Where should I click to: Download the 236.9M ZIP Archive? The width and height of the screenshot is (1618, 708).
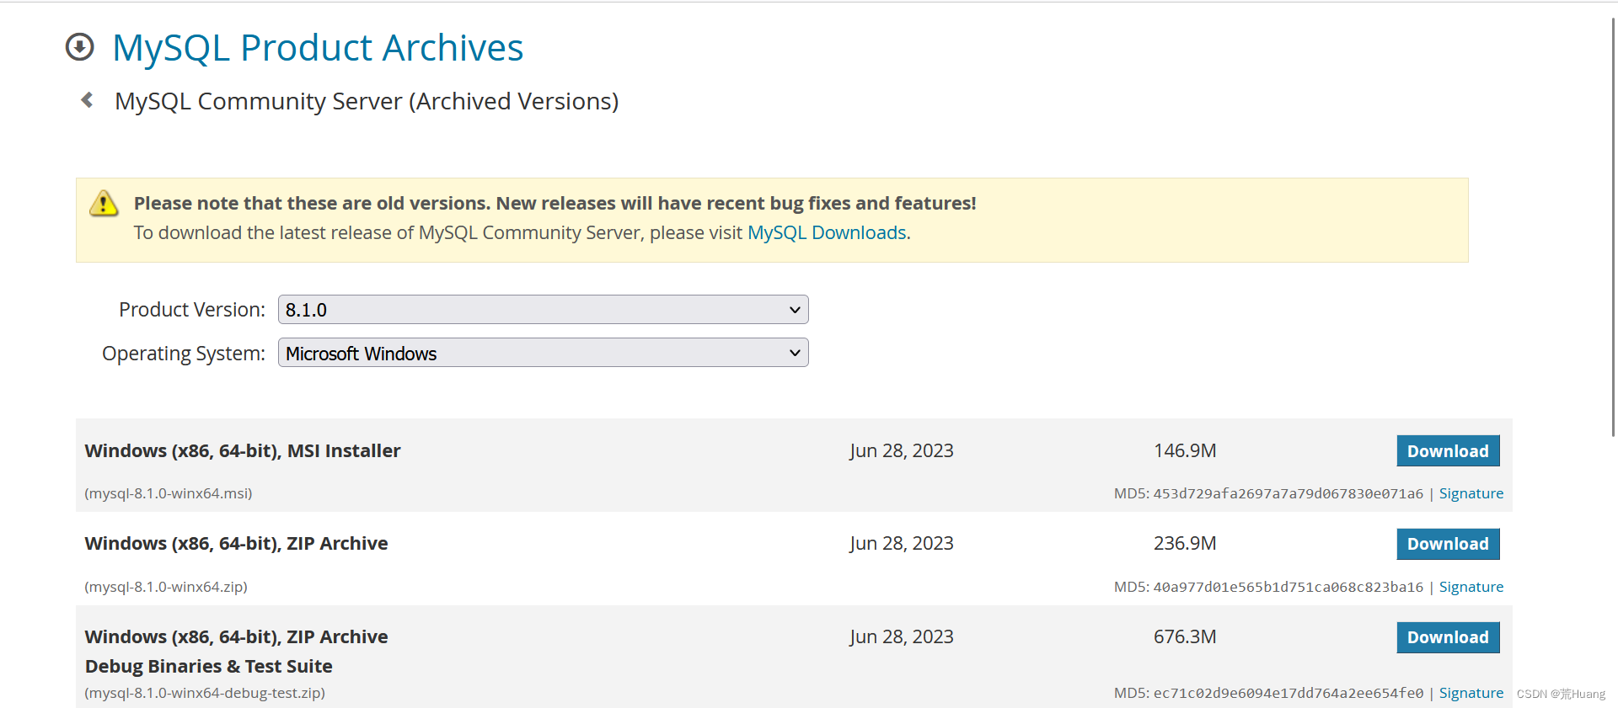1448,544
